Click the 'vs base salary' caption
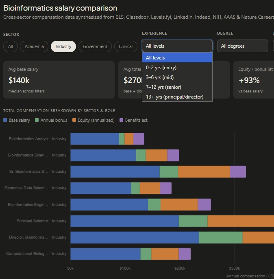274x279 pixels. click(250, 91)
